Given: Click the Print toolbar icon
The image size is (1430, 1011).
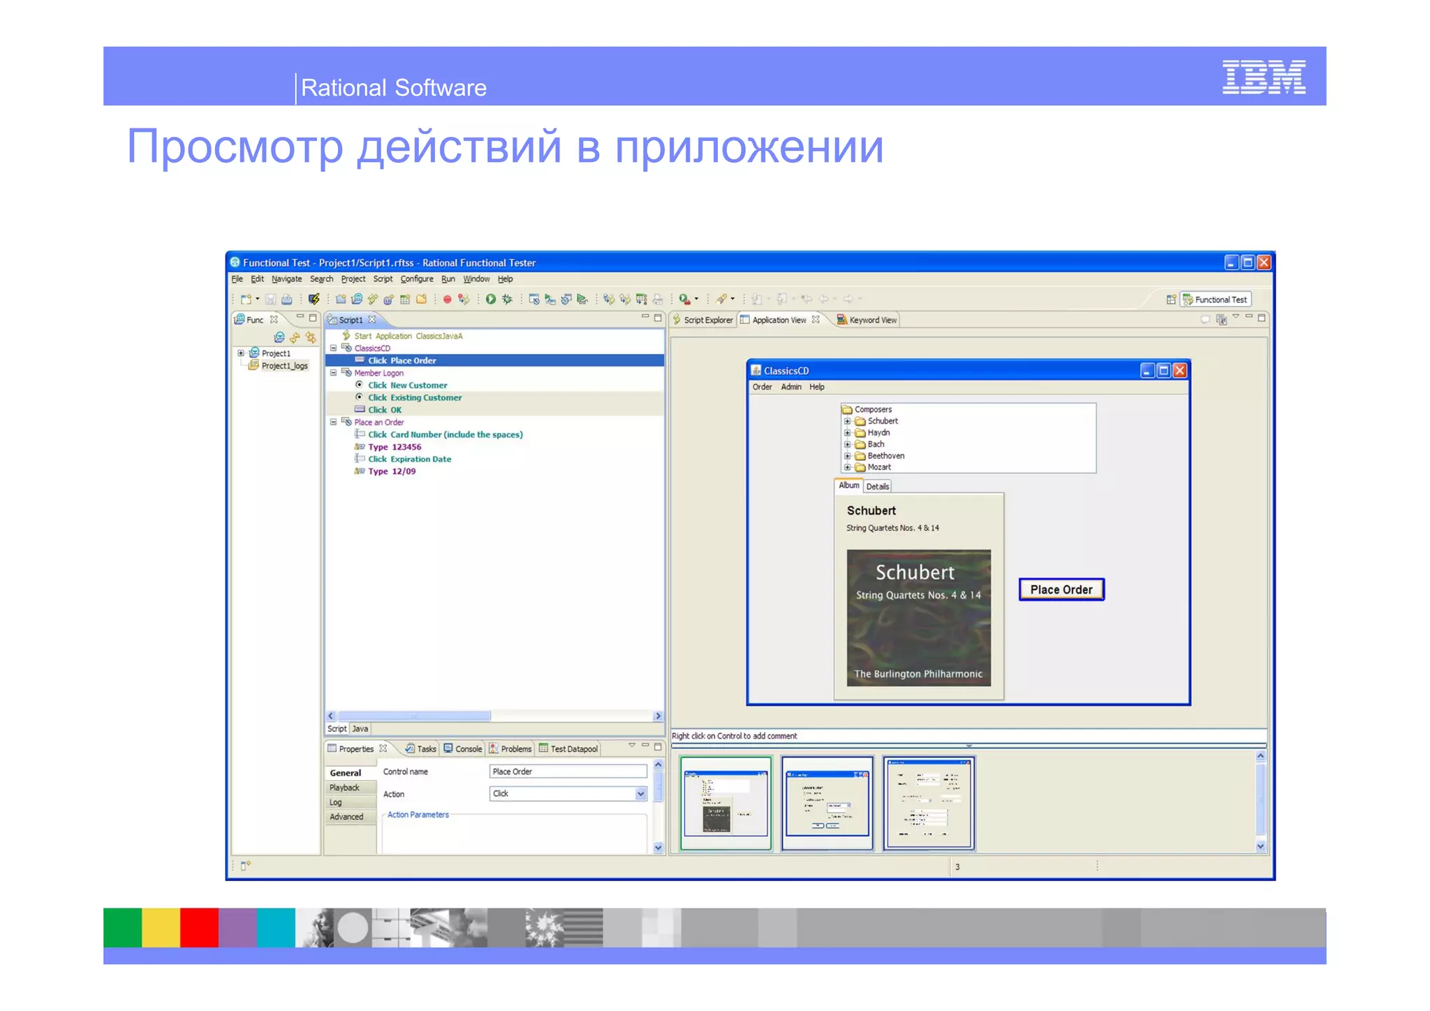Looking at the screenshot, I should [286, 300].
